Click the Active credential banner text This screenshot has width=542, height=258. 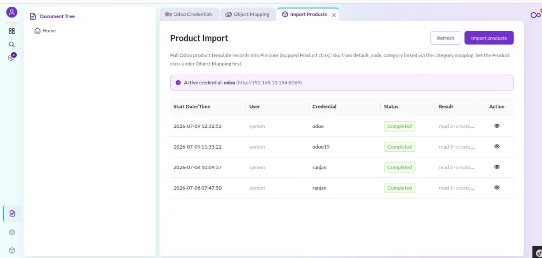tap(243, 83)
